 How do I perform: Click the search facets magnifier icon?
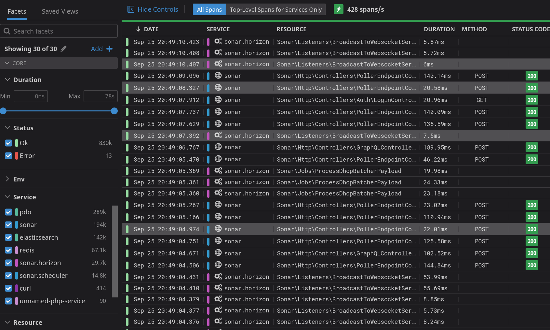tap(7, 31)
